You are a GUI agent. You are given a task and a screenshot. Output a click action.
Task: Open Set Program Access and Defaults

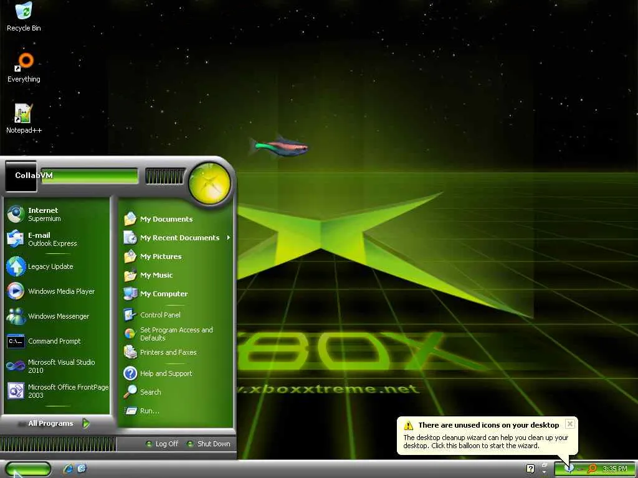coord(177,334)
